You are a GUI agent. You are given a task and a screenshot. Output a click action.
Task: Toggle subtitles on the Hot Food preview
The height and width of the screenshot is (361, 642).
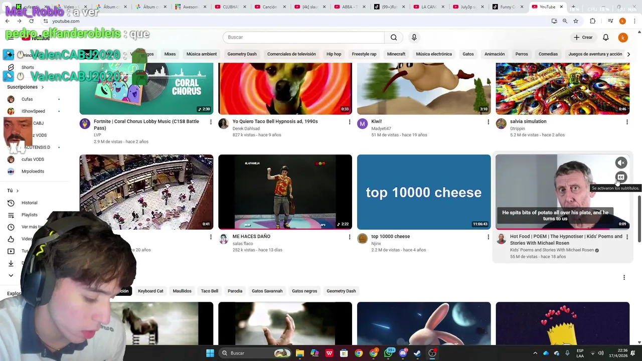621,177
